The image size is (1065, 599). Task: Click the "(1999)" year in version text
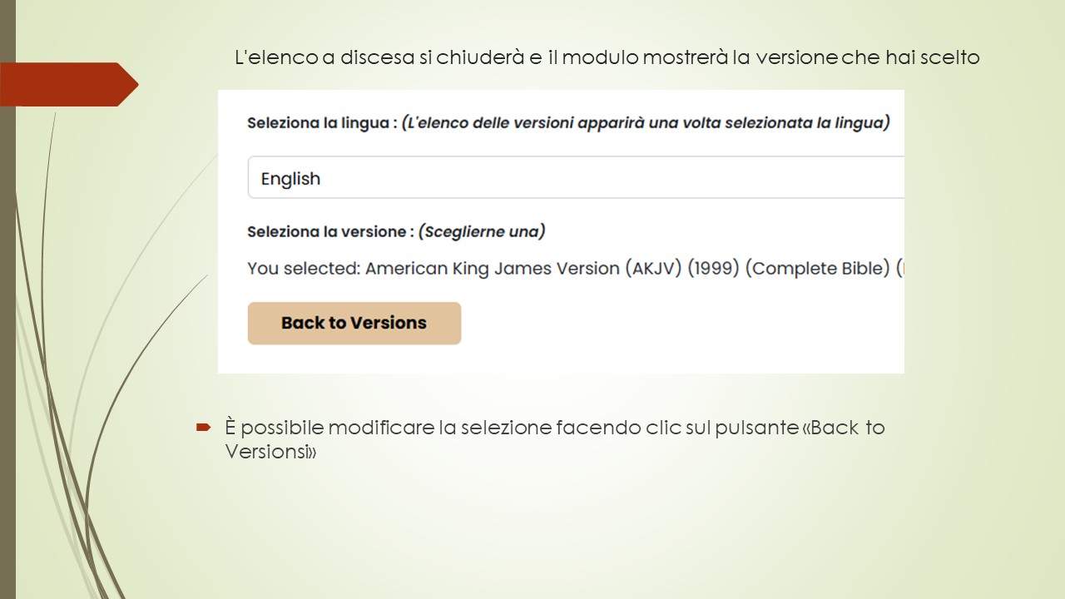point(713,270)
